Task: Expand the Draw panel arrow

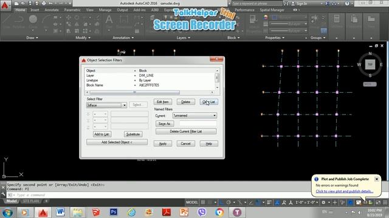Action: click(x=37, y=38)
